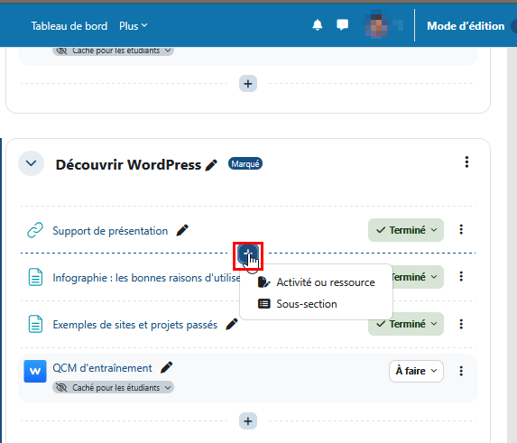Open Terminé dropdown for Infographie row

(x=417, y=277)
